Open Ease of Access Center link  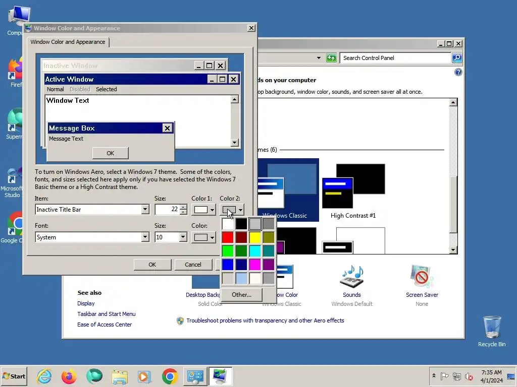click(x=105, y=325)
